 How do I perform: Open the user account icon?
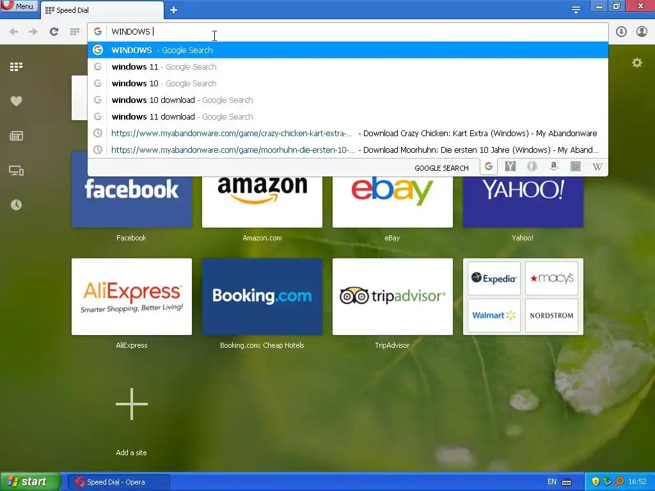[642, 32]
